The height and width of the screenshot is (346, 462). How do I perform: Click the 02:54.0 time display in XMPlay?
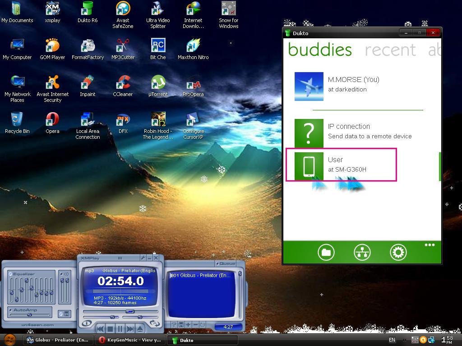(121, 281)
